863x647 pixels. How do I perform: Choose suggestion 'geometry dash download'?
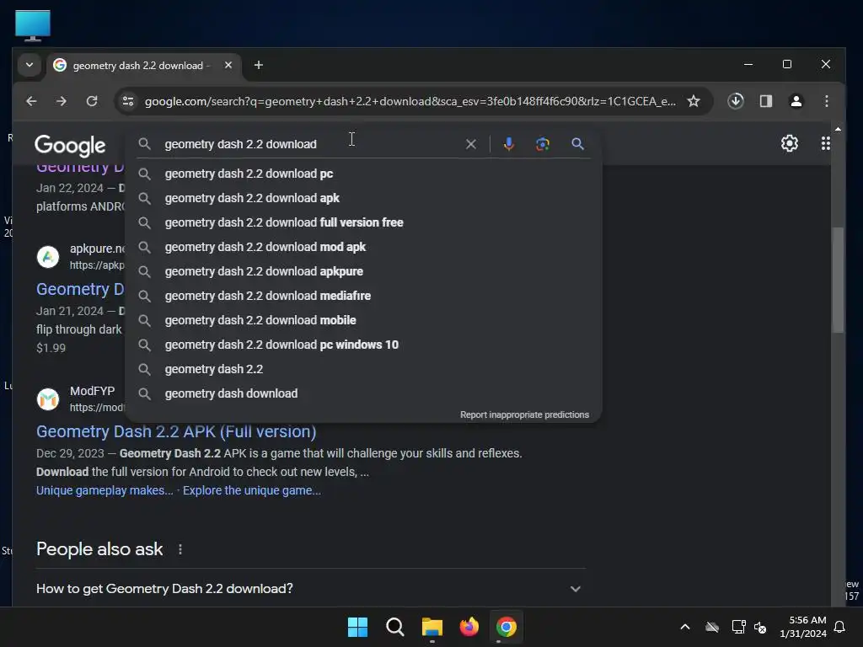click(x=363, y=394)
